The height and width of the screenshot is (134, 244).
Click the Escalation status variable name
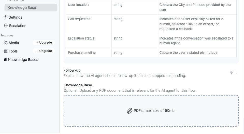pyautogui.click(x=81, y=38)
